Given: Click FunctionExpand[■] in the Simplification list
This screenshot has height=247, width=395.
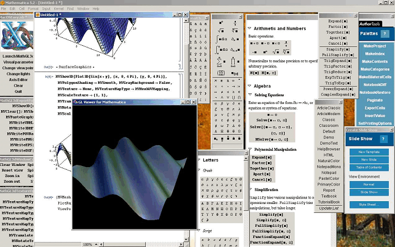Looking at the screenshot, I should point(271,237).
